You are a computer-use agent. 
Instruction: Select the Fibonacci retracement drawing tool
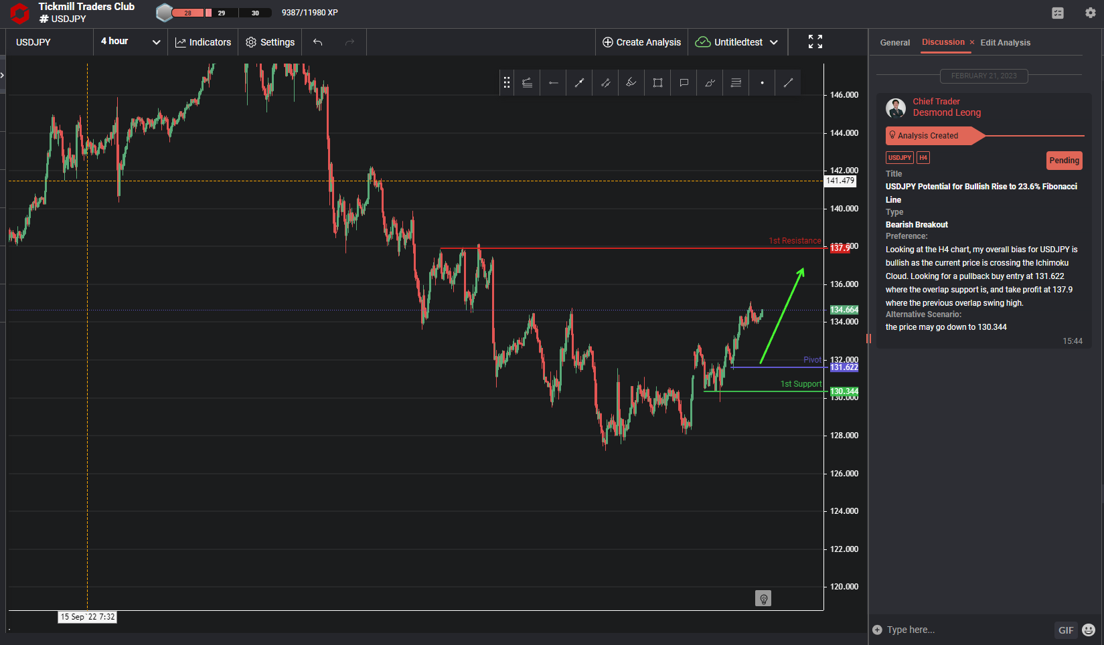pyautogui.click(x=527, y=82)
